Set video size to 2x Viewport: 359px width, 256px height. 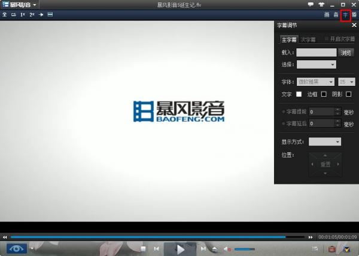pos(32,14)
